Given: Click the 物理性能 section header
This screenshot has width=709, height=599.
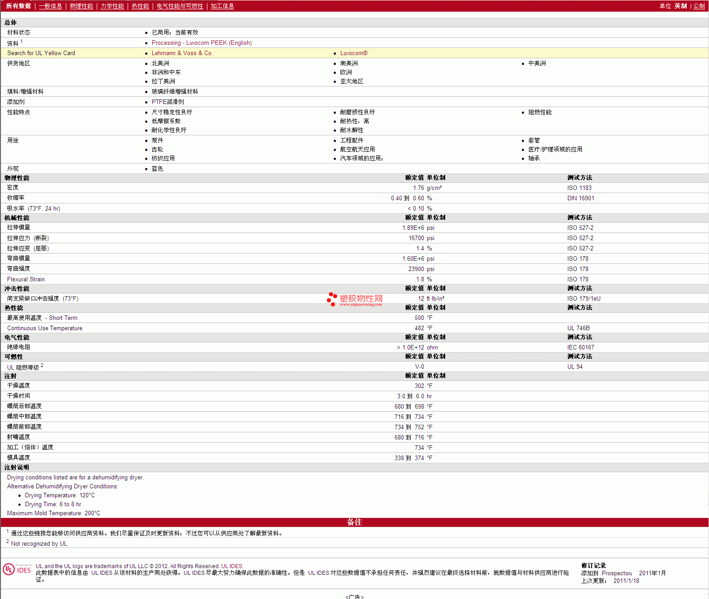Looking at the screenshot, I should pyautogui.click(x=17, y=178).
